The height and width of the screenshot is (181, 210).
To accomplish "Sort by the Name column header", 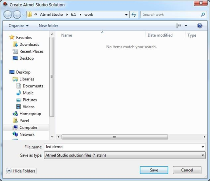I will tap(67, 35).
